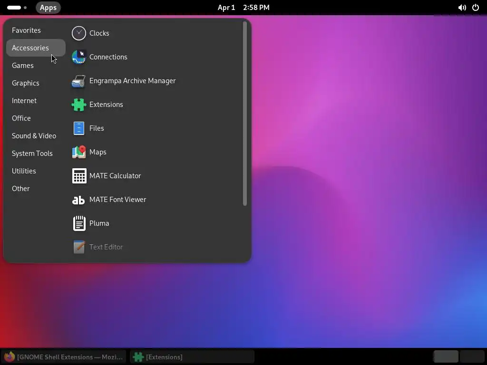Click the Extensions puzzle icon in taskbar

click(138, 357)
